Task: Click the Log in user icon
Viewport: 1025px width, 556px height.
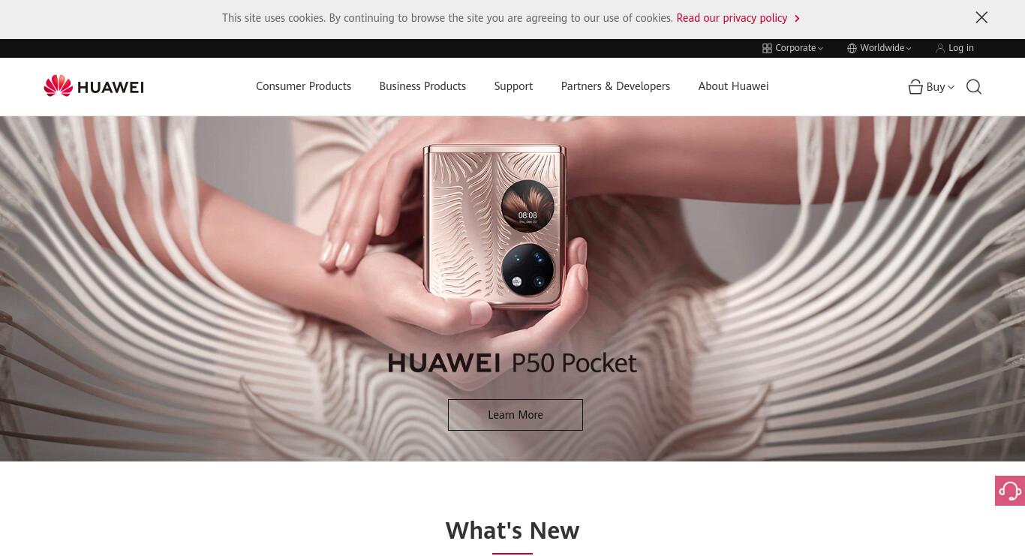Action: 940,48
